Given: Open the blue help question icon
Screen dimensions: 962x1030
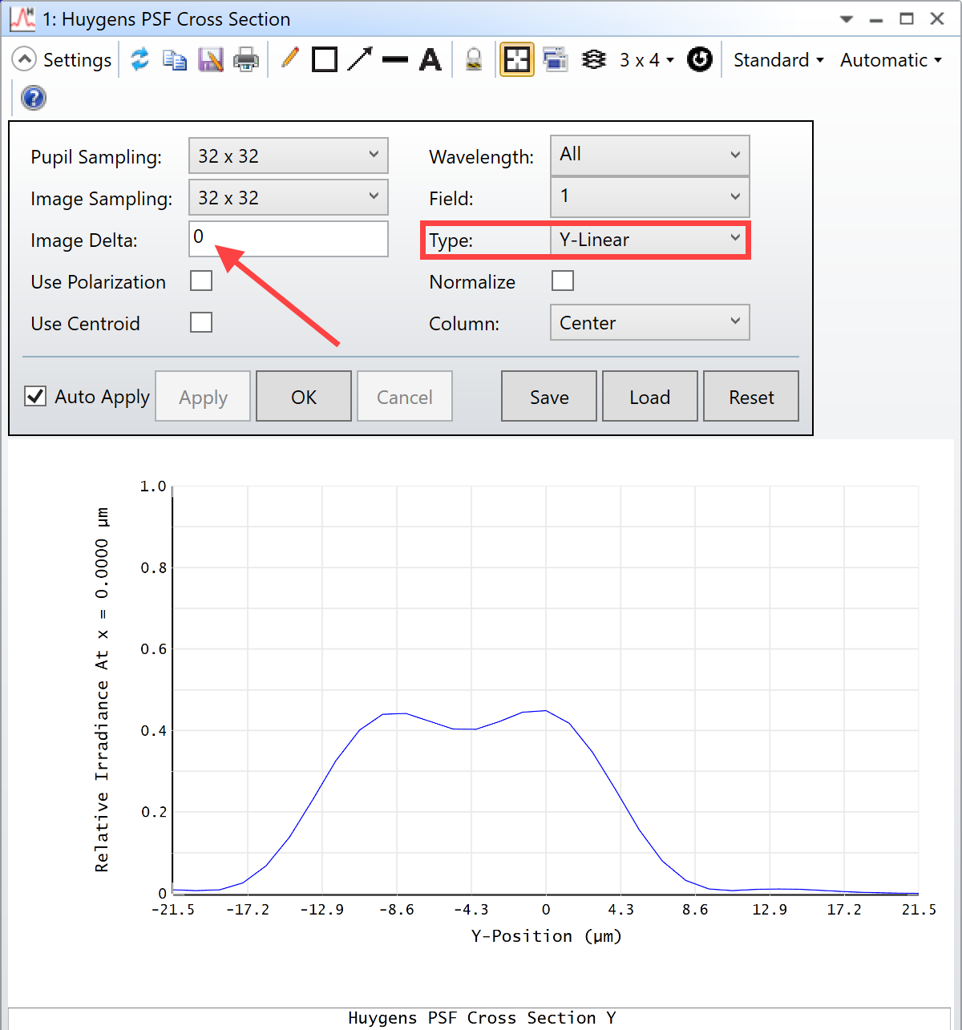Looking at the screenshot, I should click(x=34, y=98).
